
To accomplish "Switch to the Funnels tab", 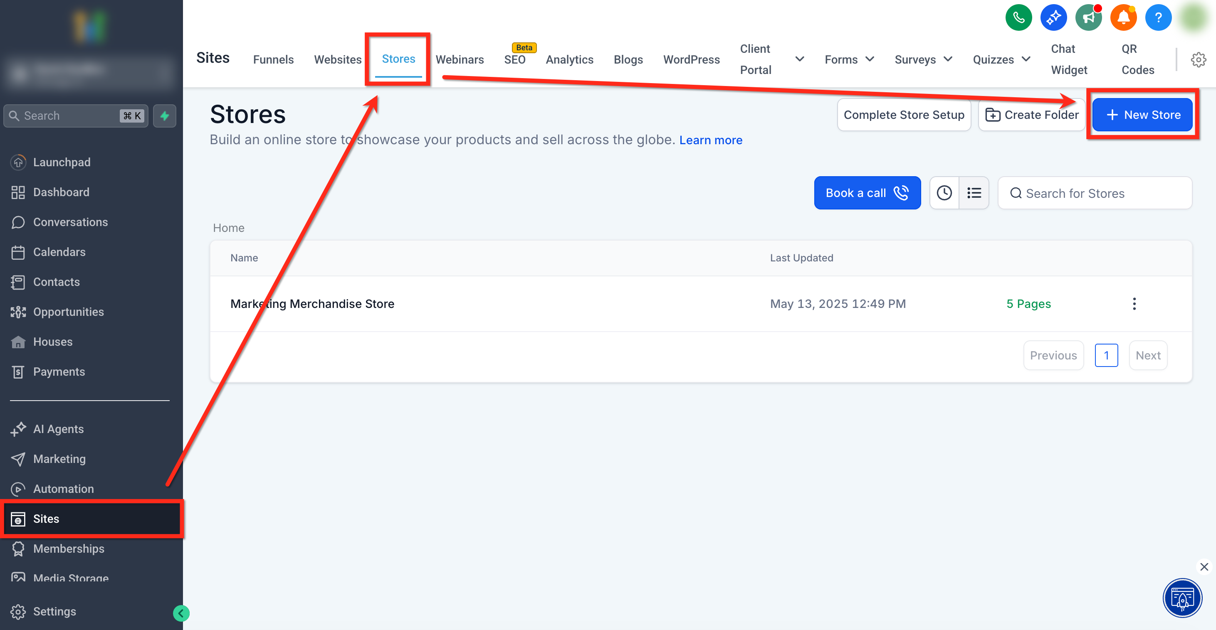I will 273,60.
